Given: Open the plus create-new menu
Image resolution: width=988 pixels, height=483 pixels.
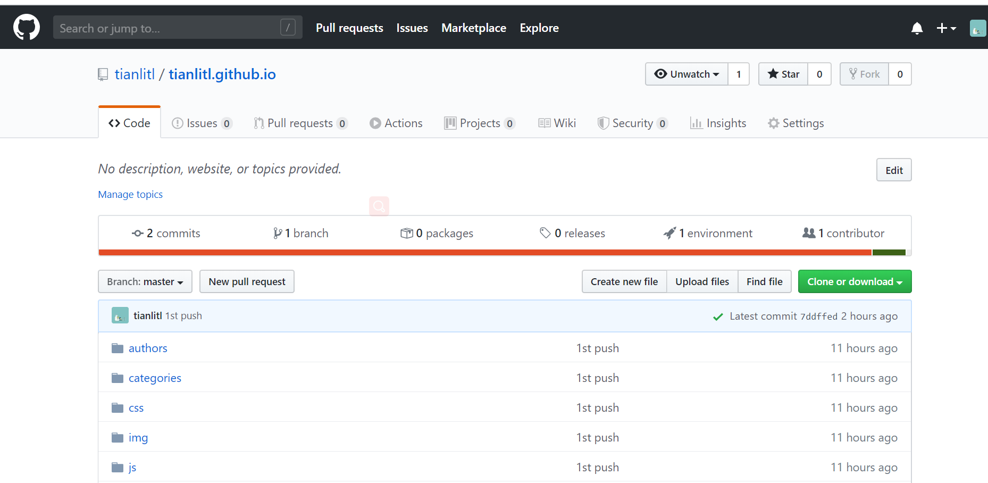Looking at the screenshot, I should [x=946, y=28].
